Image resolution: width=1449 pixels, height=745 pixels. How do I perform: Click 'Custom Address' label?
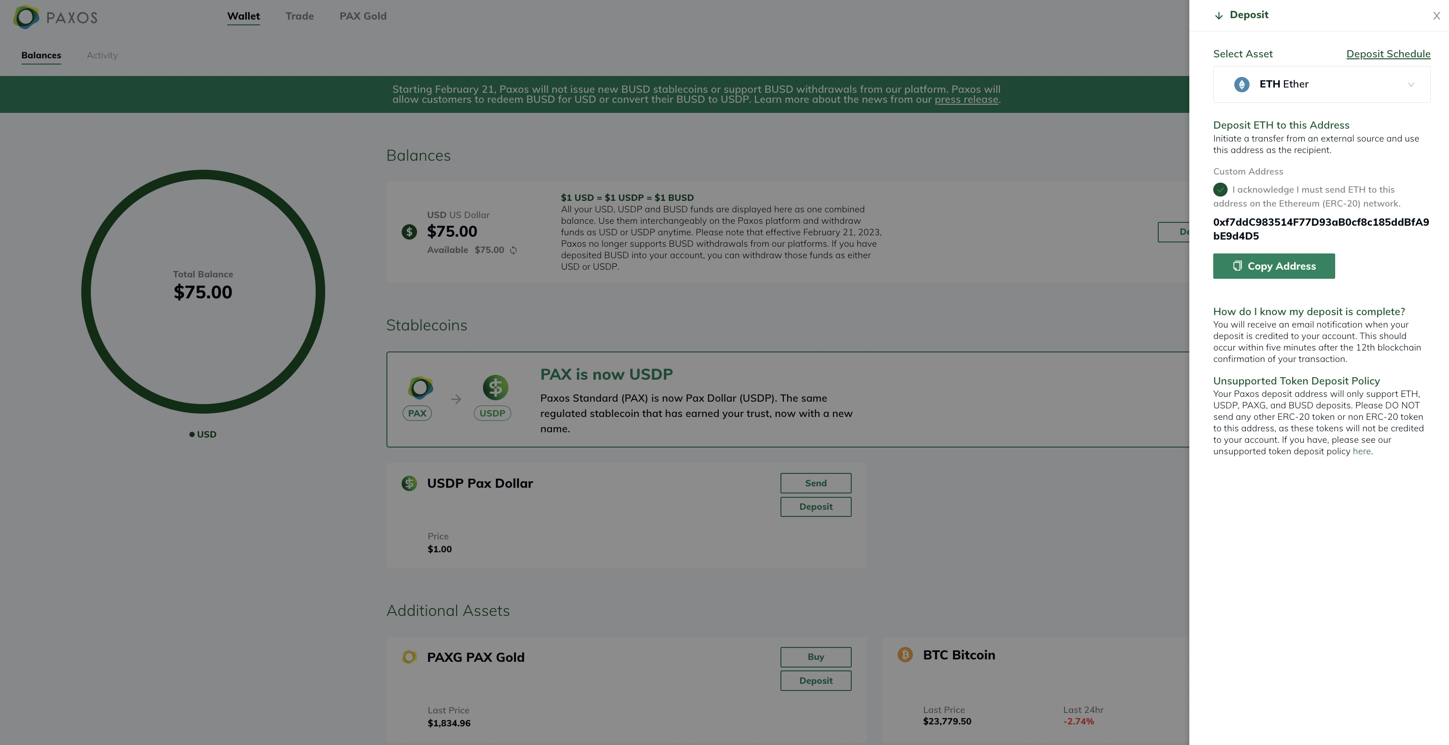(x=1248, y=172)
